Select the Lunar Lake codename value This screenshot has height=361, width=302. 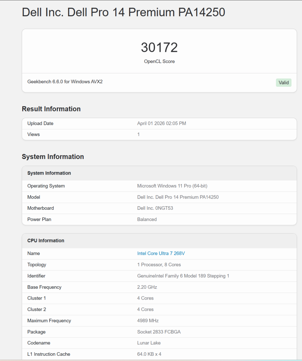149,343
